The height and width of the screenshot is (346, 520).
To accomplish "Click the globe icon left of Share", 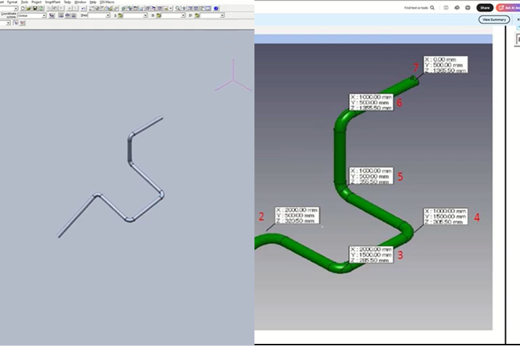I will click(x=468, y=8).
